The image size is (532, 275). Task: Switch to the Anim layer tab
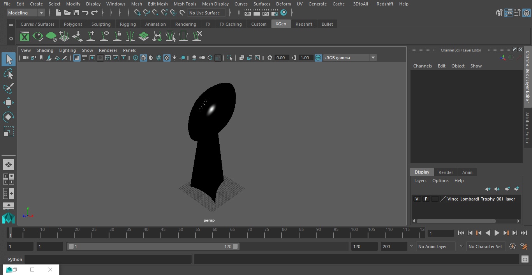click(467, 172)
